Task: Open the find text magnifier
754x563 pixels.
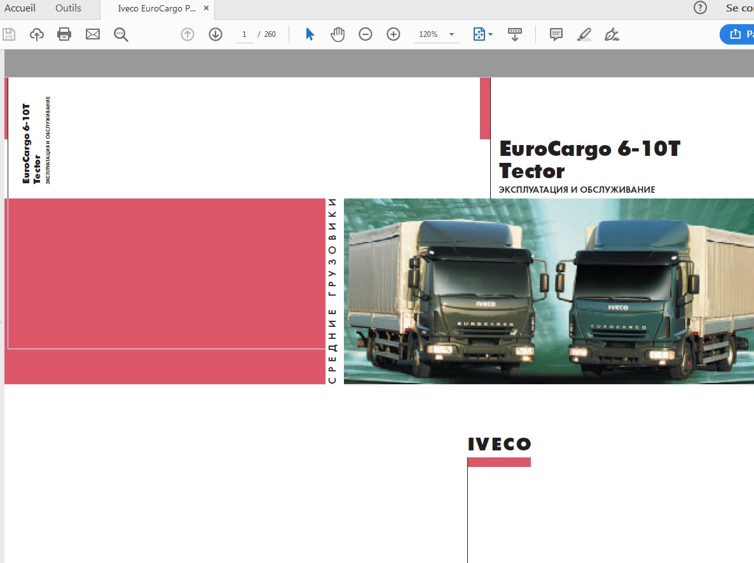Action: [x=121, y=34]
